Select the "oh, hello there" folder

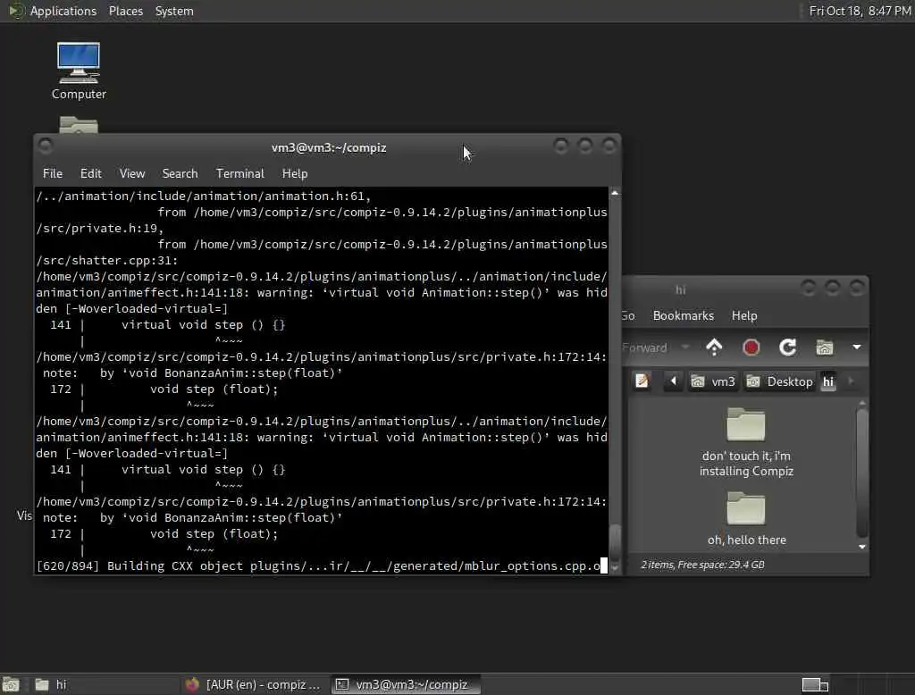click(x=746, y=518)
